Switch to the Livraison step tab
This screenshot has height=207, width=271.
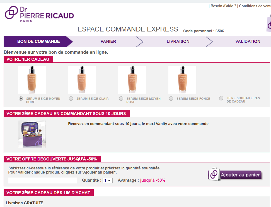(x=178, y=42)
